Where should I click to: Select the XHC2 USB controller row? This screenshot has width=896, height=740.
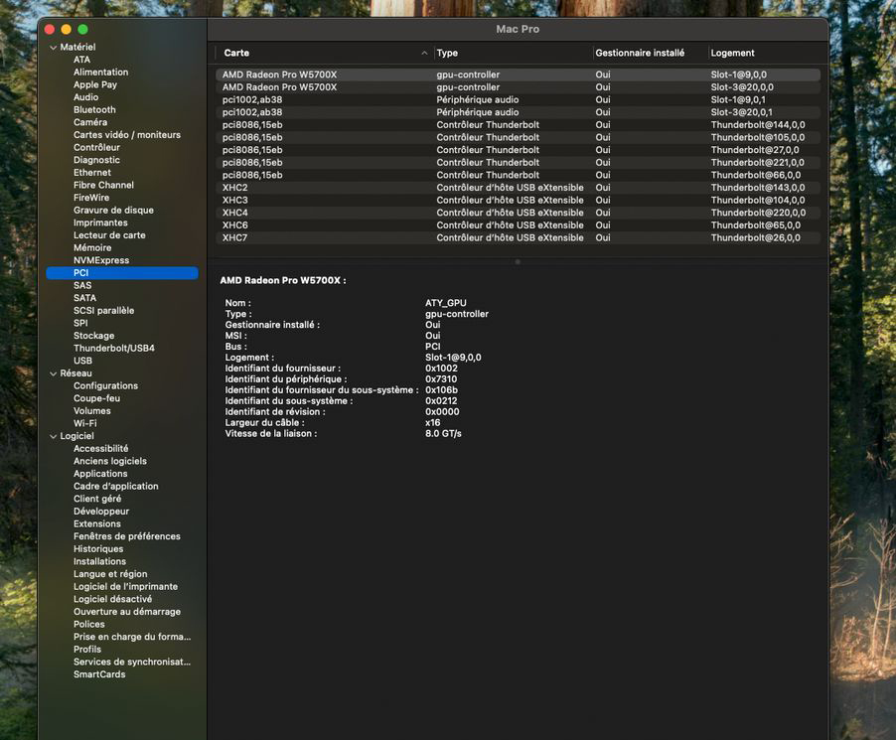coord(518,188)
